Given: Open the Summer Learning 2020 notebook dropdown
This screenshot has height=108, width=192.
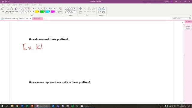Looking at the screenshot, I should coord(30,19).
